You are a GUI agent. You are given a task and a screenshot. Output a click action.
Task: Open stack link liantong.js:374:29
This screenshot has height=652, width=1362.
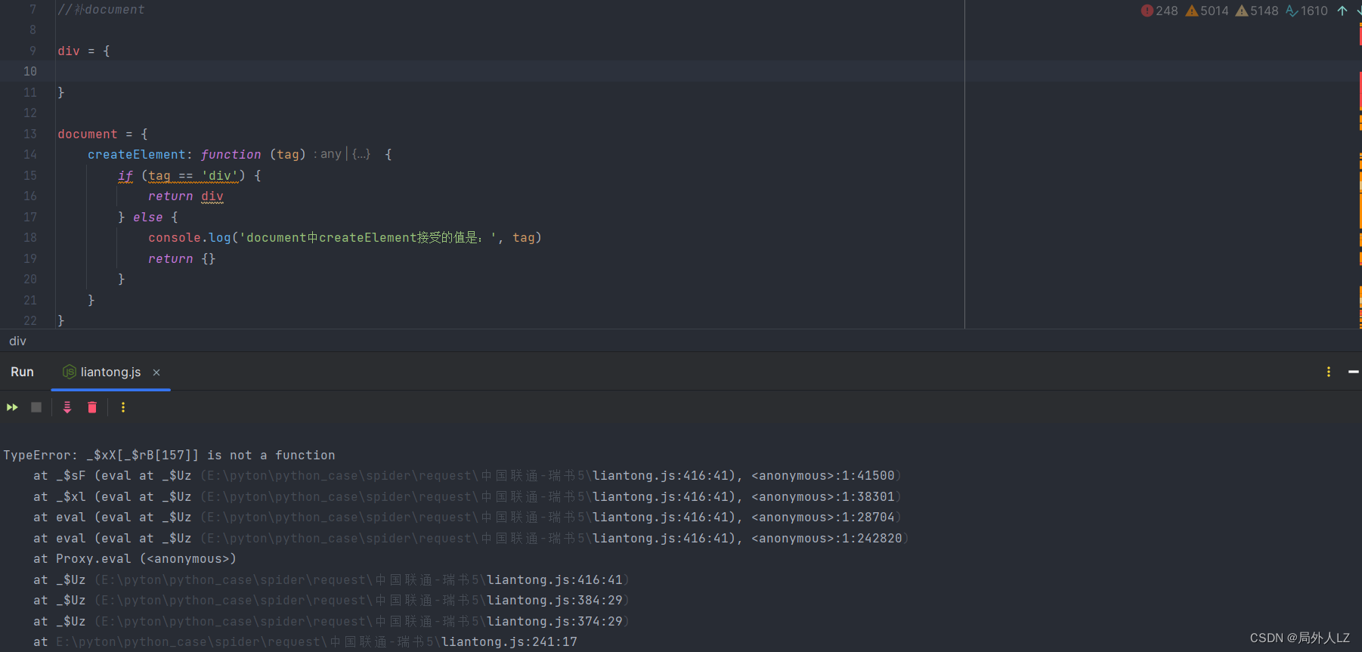555,621
